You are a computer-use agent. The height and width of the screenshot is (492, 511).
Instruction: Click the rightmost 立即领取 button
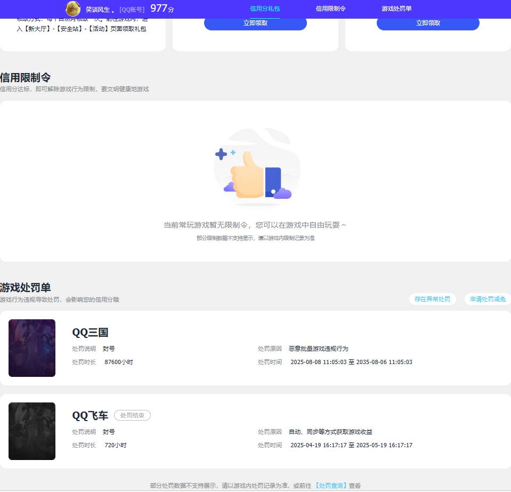(x=428, y=23)
